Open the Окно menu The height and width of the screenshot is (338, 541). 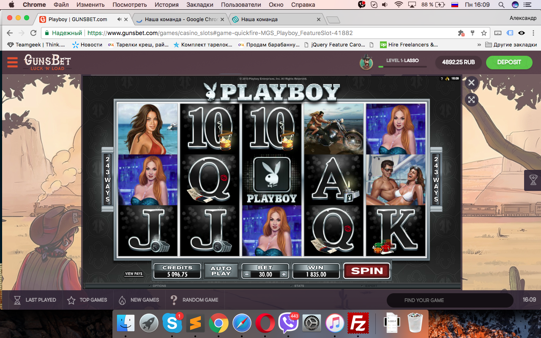(x=276, y=5)
